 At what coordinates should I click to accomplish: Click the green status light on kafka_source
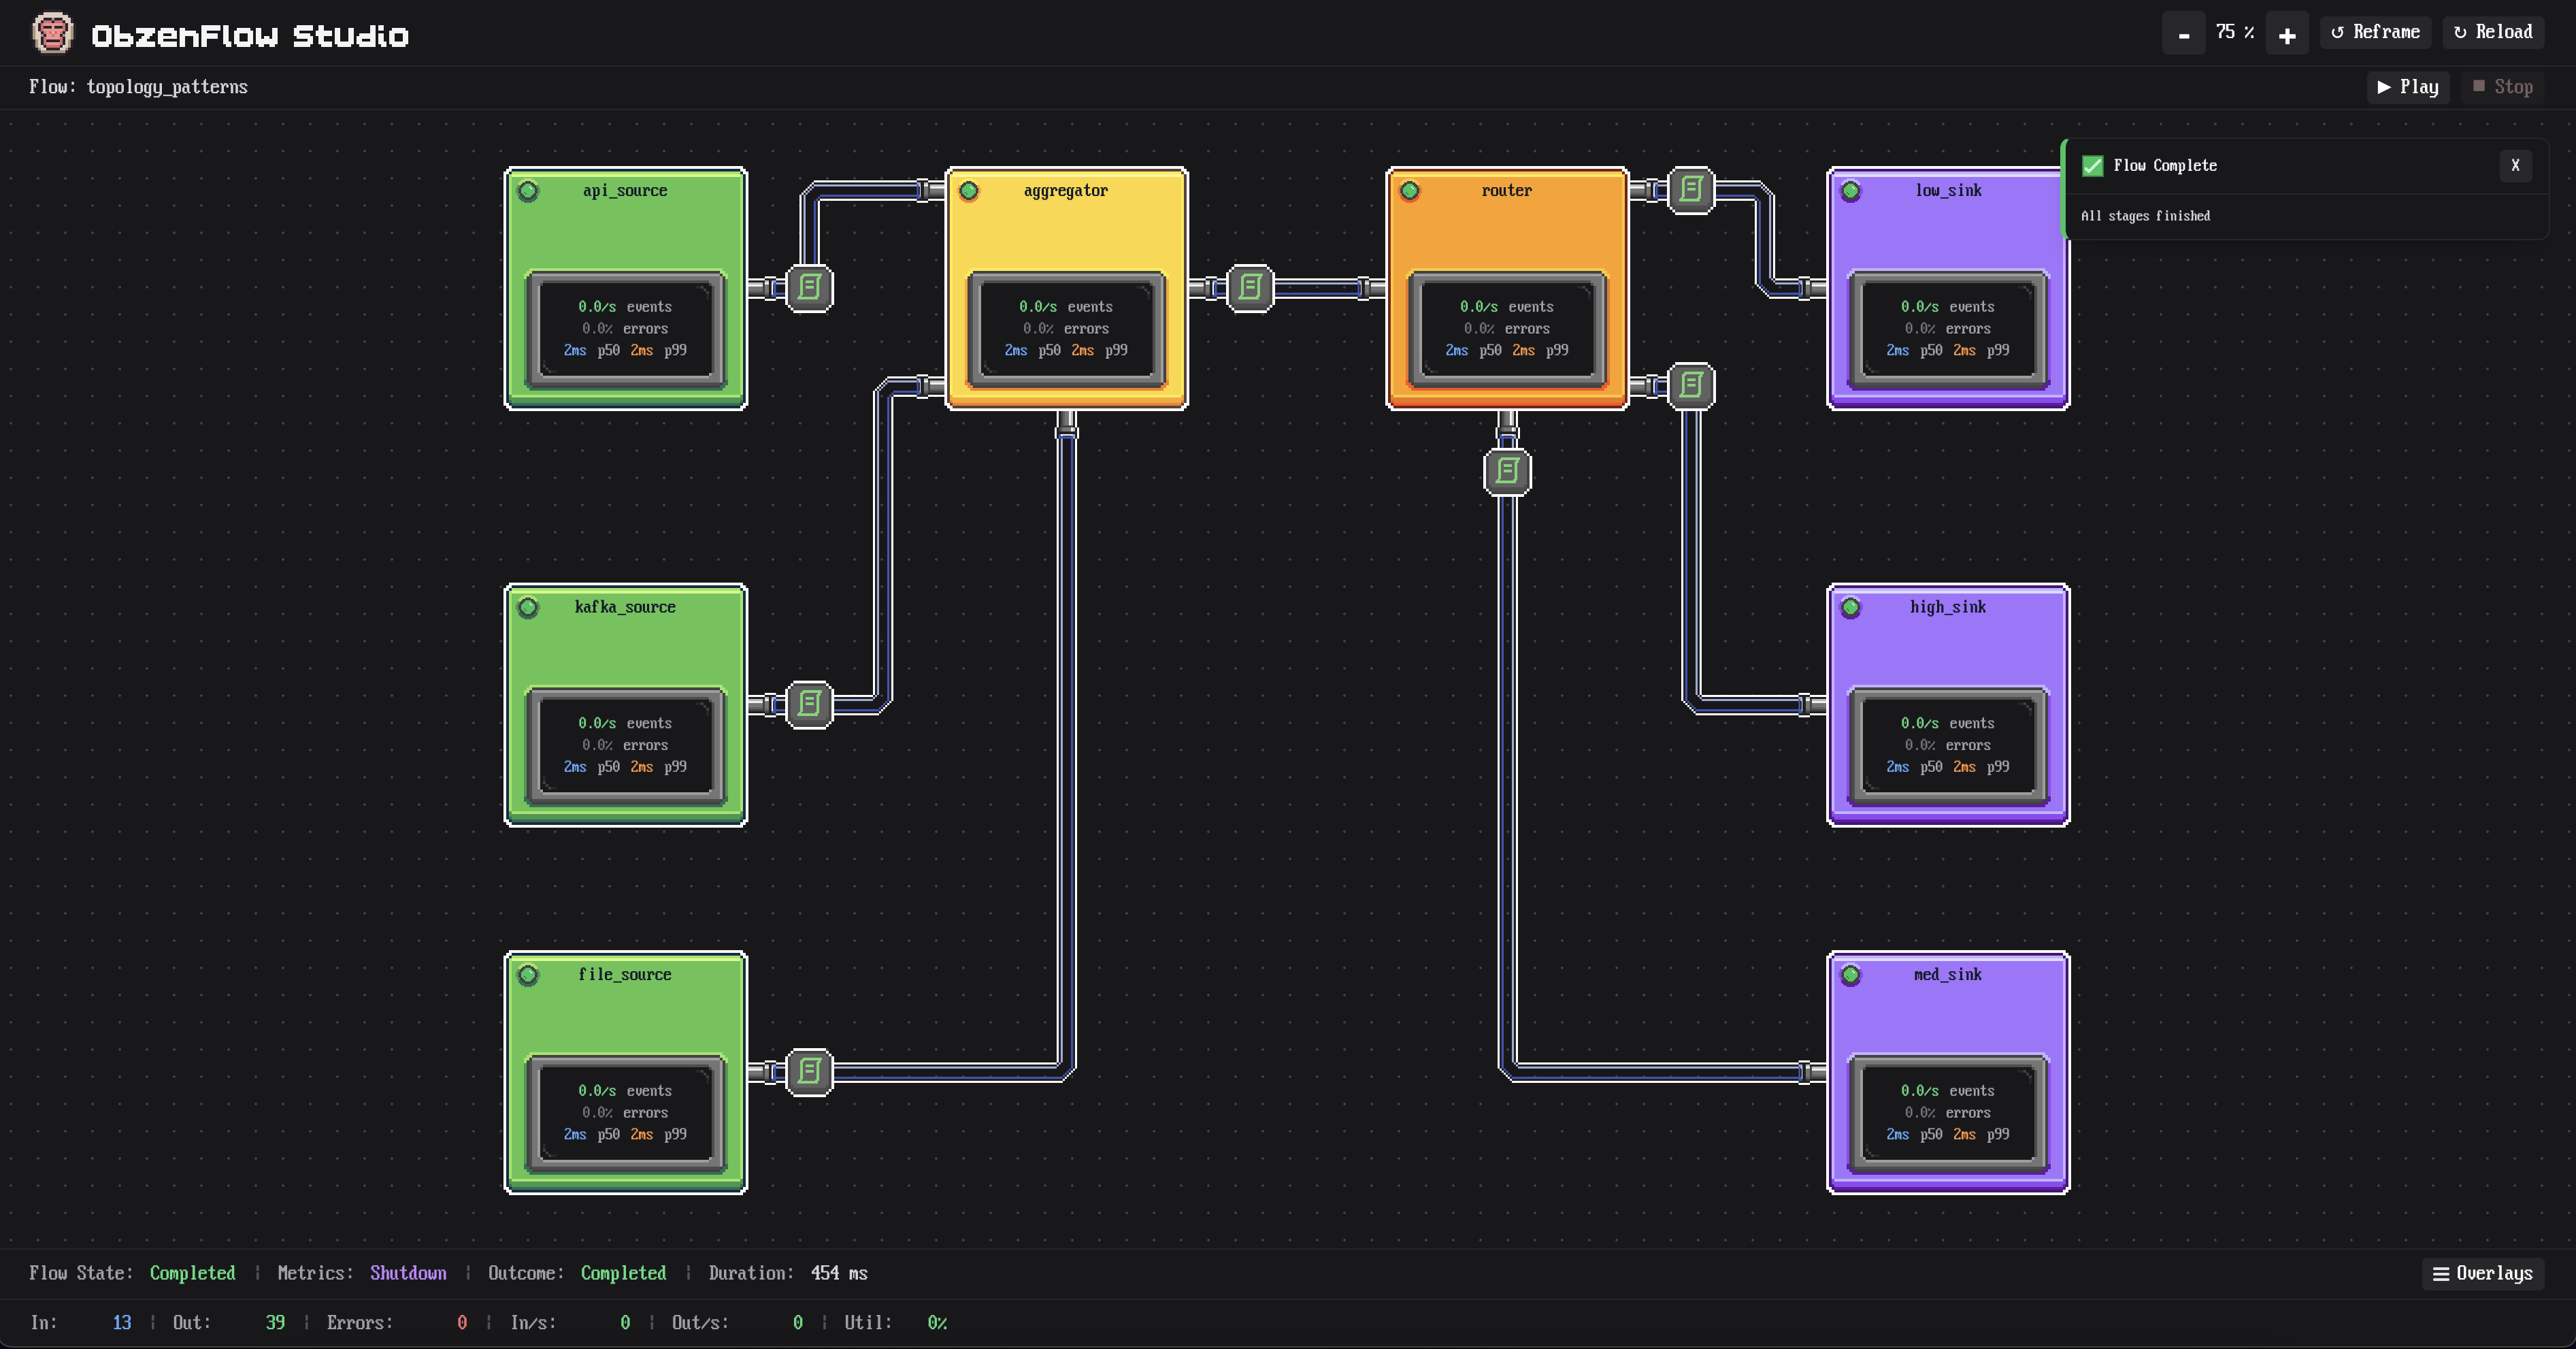[x=528, y=607]
